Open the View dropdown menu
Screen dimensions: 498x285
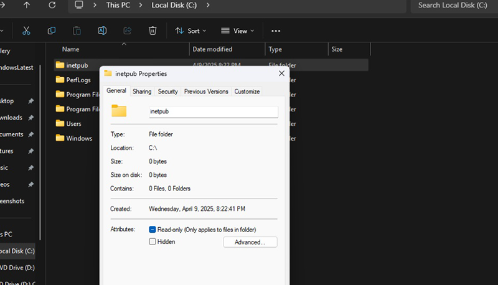click(238, 30)
